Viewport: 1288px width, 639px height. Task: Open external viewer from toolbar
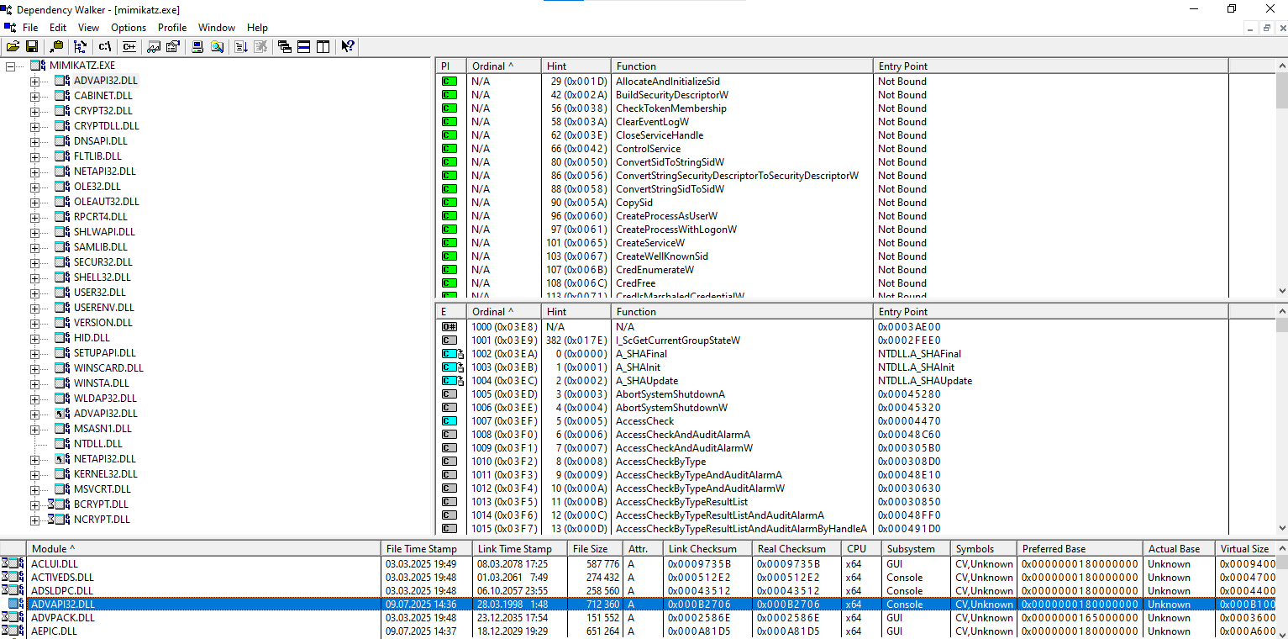pyautogui.click(x=154, y=47)
